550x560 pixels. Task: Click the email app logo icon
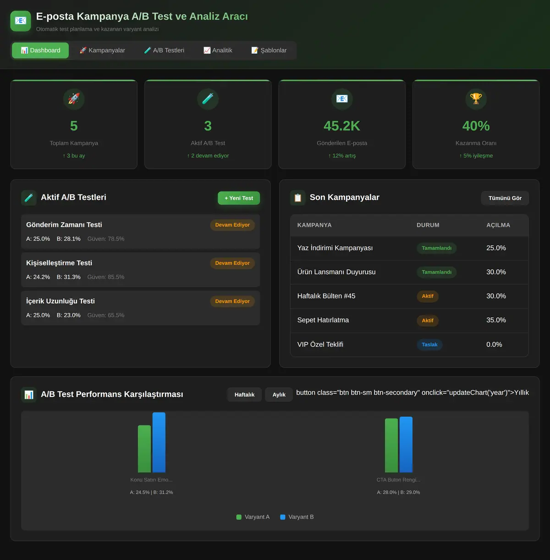pos(21,21)
